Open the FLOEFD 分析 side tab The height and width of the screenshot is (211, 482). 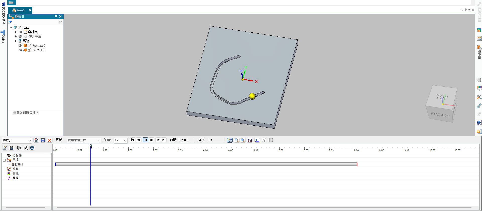[x=3, y=14]
